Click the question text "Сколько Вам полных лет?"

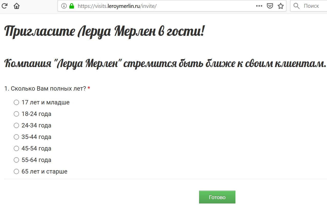48,89
